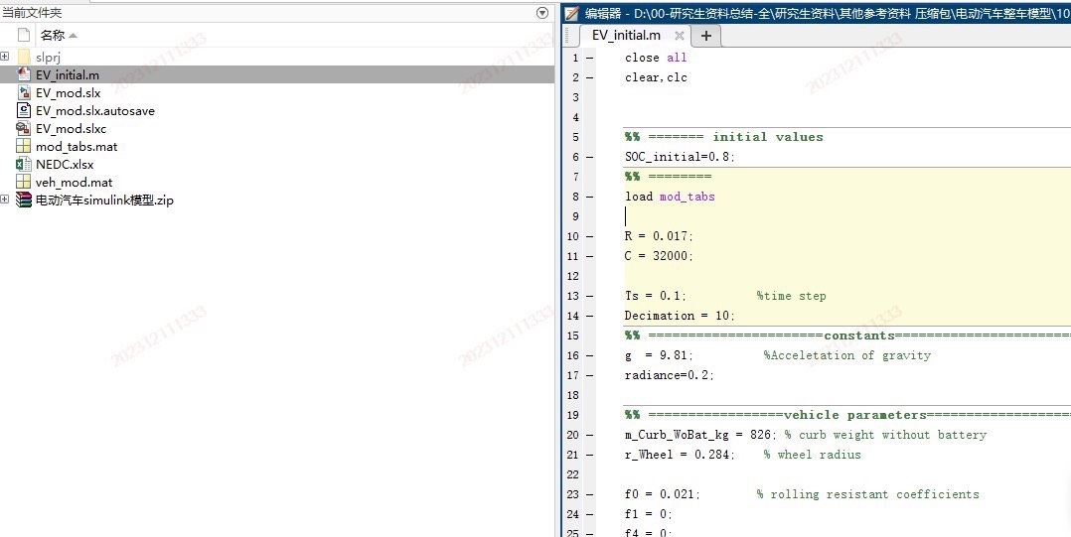The image size is (1071, 537).
Task: Select the EV_mod.slxc cache file icon
Action: tap(24, 128)
